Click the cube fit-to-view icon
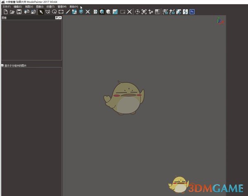 (x=144, y=12)
